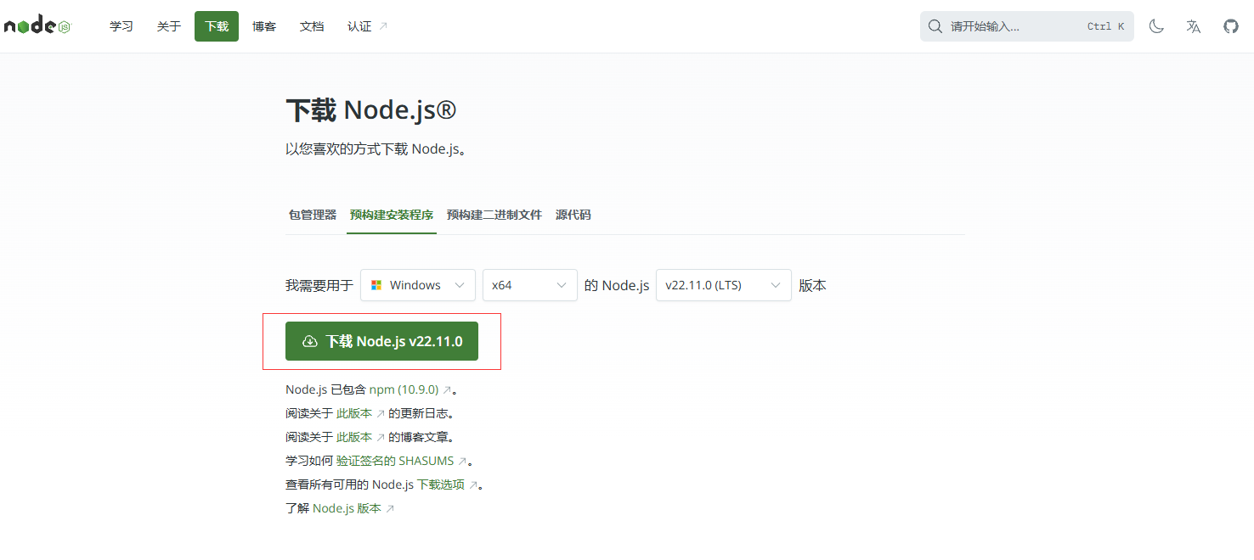Open the GitHub repository icon
1254x560 pixels.
1231,26
